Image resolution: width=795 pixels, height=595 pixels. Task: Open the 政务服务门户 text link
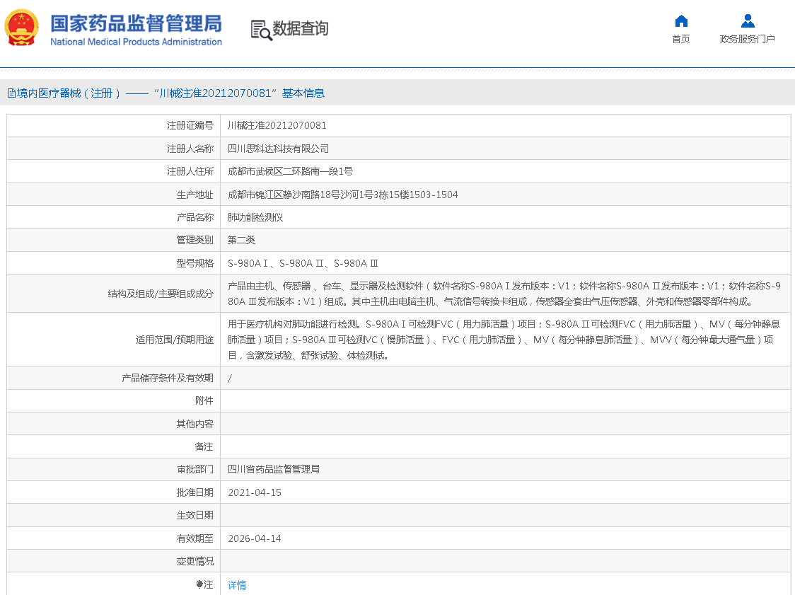click(748, 39)
